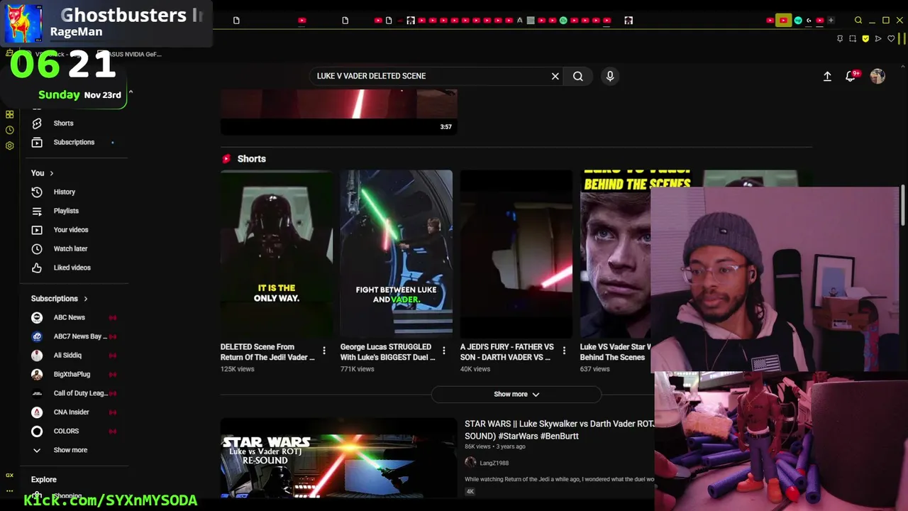
Task: Click the Shorts shelf heading
Action: coord(252,159)
